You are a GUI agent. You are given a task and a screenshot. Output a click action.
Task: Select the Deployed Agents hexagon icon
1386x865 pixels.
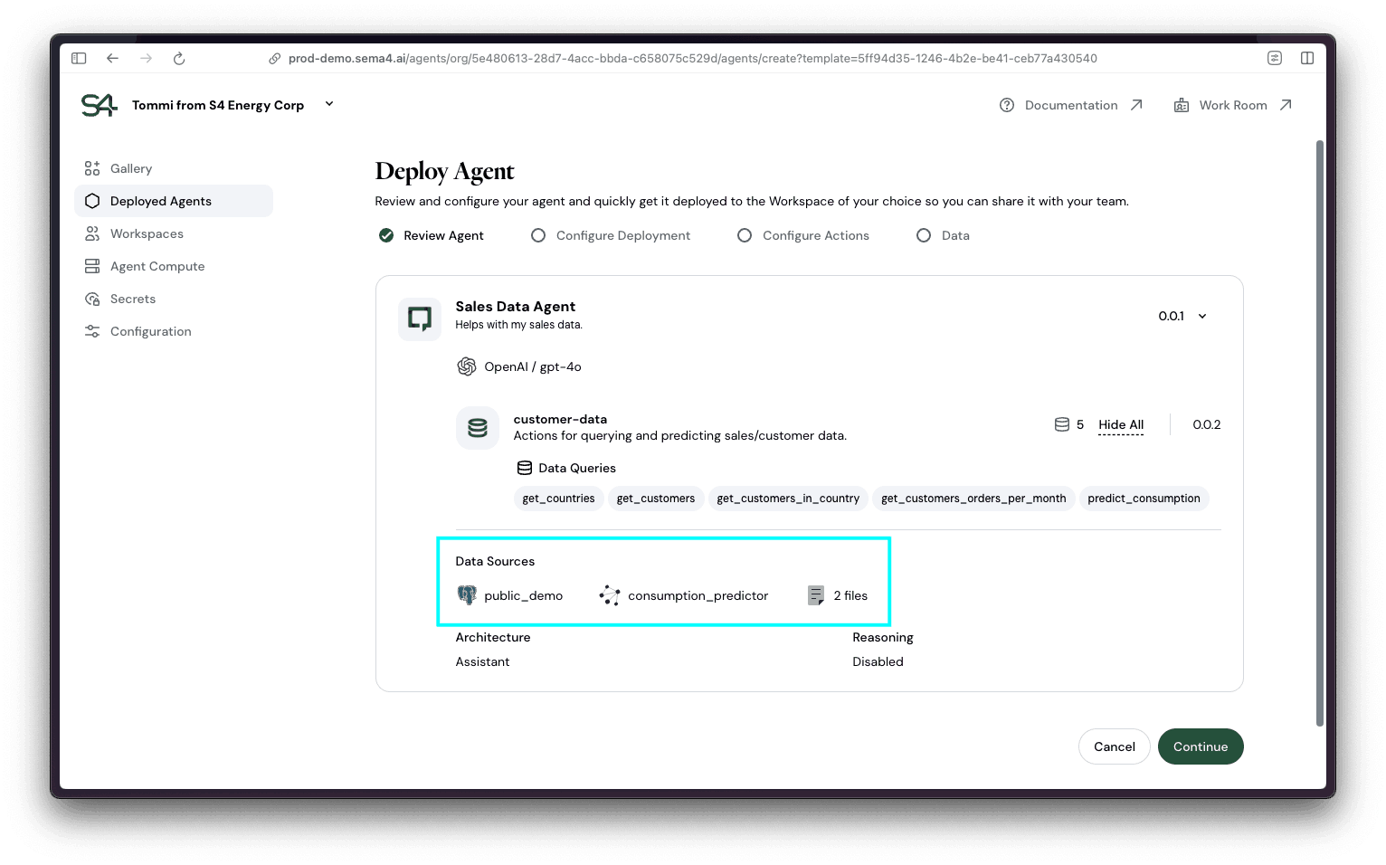[91, 200]
